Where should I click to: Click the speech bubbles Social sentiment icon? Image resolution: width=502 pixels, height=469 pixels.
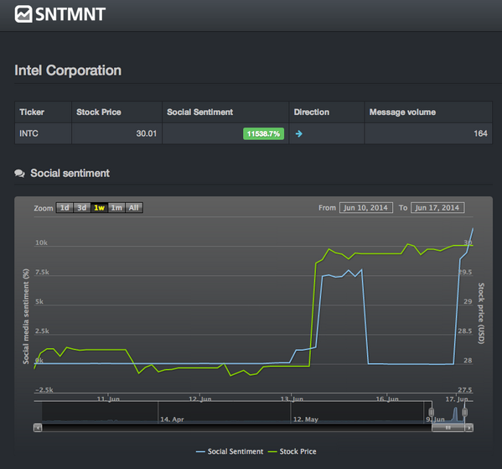19,174
